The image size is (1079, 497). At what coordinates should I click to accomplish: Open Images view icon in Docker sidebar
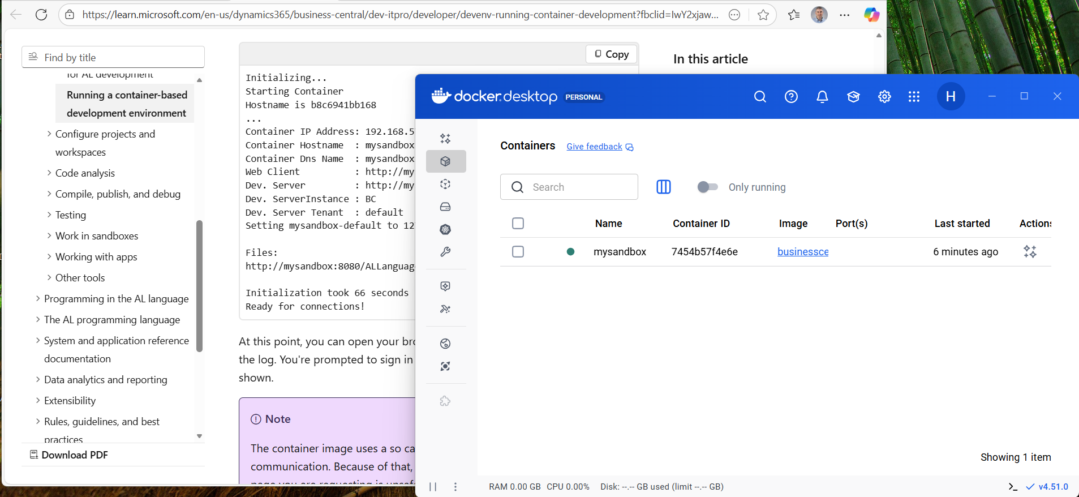click(445, 184)
